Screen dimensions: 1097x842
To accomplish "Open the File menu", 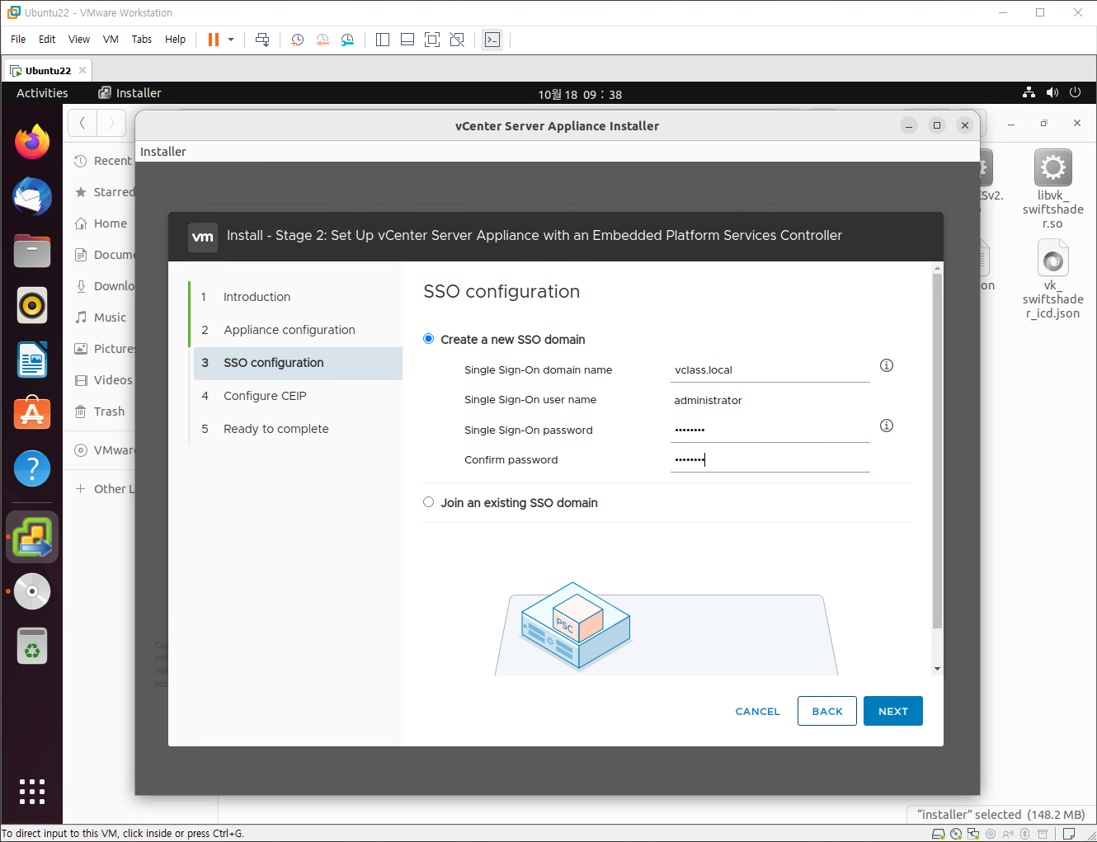I will [x=18, y=40].
